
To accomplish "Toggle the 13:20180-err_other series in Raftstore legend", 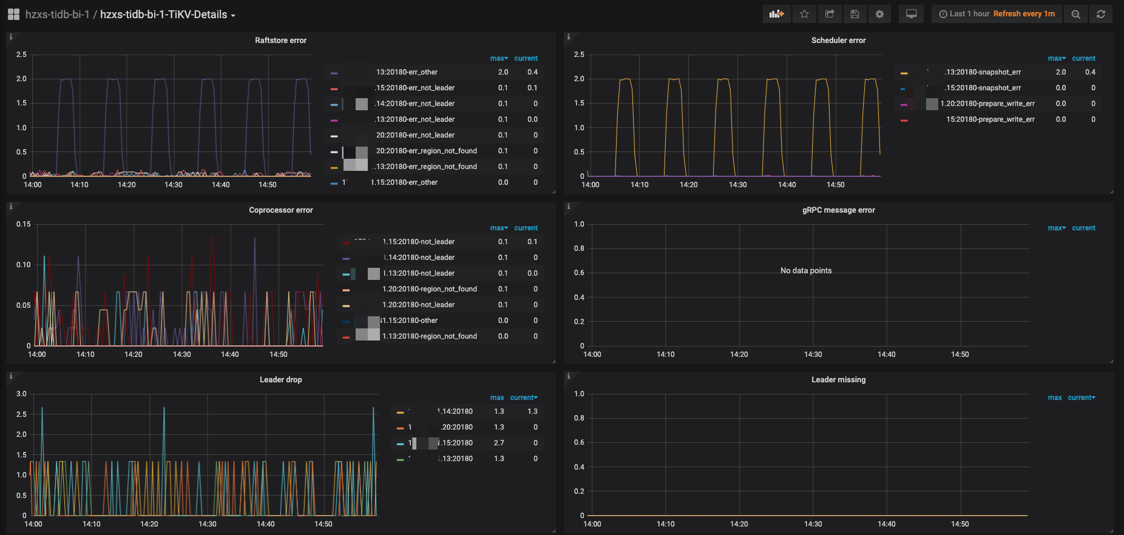I will [x=407, y=72].
